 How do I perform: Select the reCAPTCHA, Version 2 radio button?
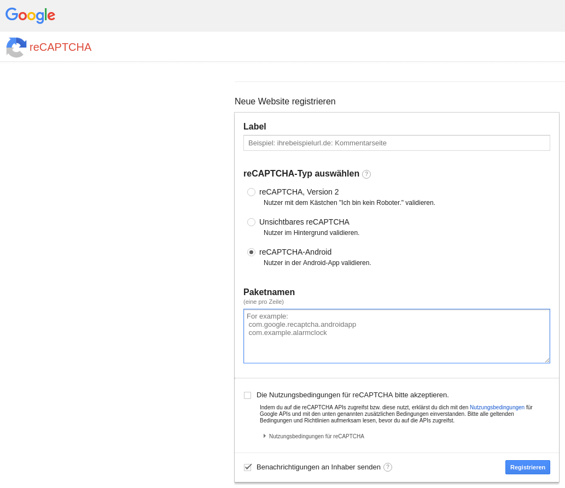pos(251,192)
